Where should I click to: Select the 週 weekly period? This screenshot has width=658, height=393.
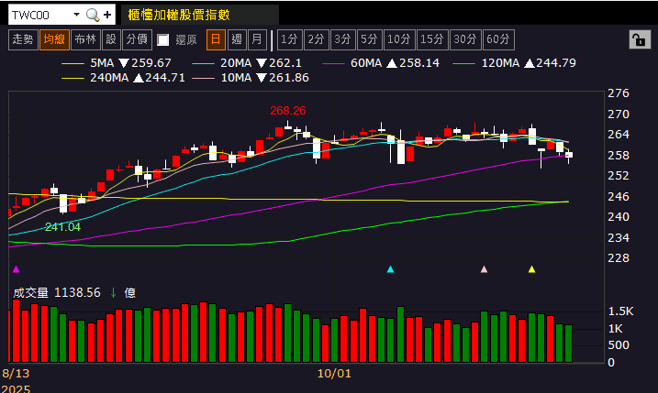pyautogui.click(x=237, y=39)
